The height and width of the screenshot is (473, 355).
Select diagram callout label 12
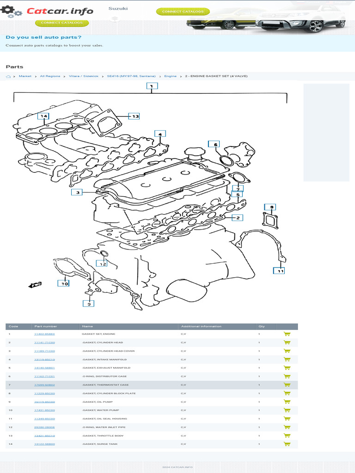(102, 263)
